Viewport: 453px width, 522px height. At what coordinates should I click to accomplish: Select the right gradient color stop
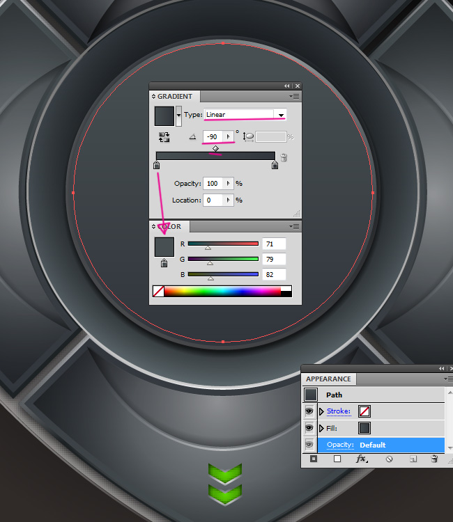coord(275,166)
